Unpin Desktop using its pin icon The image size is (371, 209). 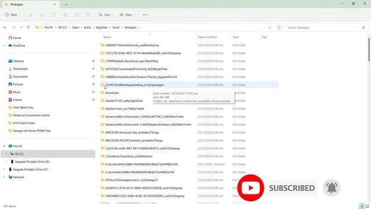[93, 61]
